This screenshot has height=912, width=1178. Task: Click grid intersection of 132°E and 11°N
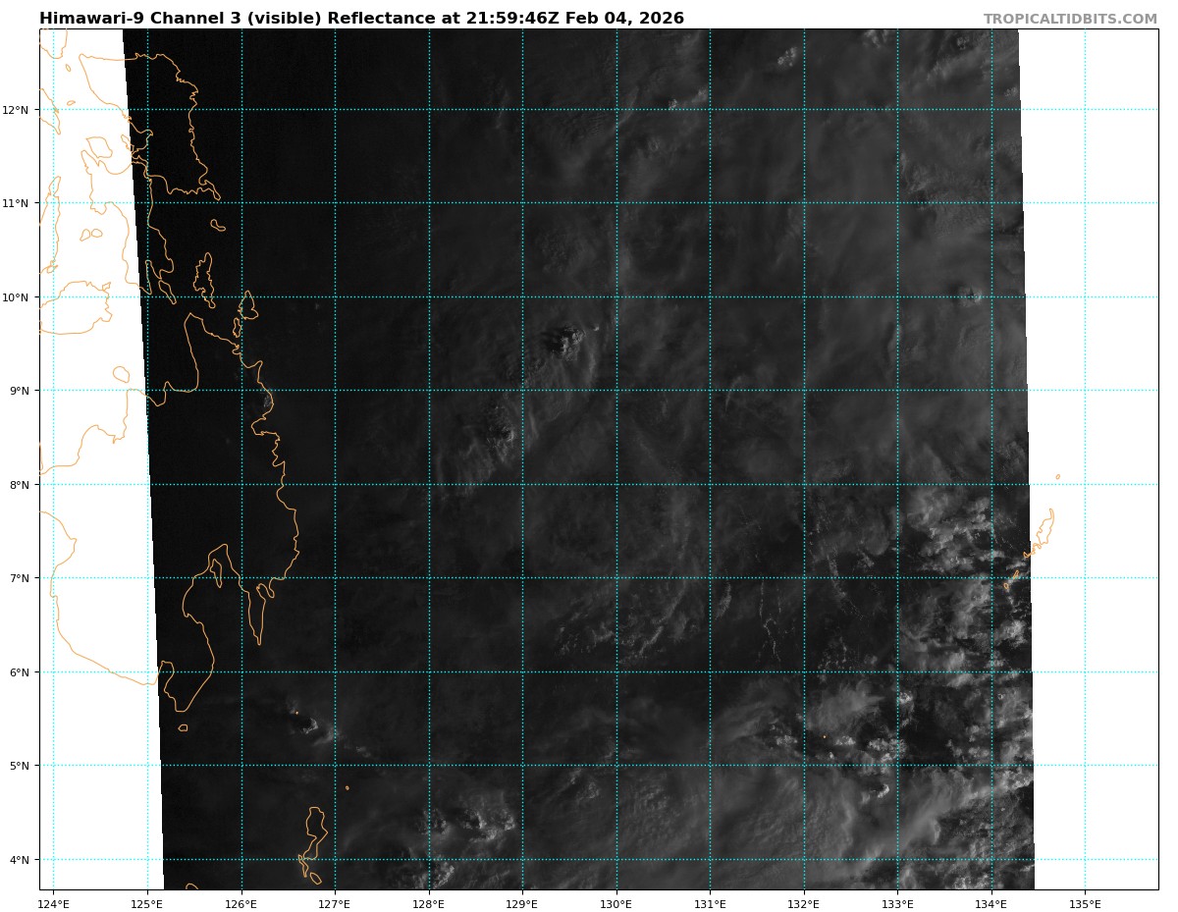[804, 203]
